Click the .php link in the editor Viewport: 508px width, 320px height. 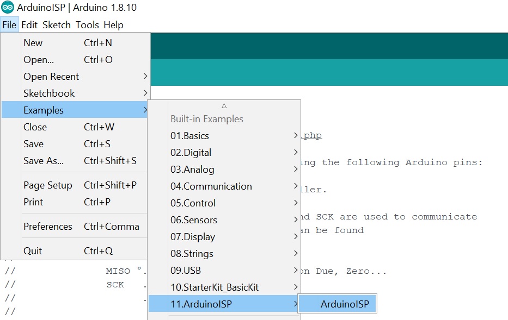tap(311, 135)
